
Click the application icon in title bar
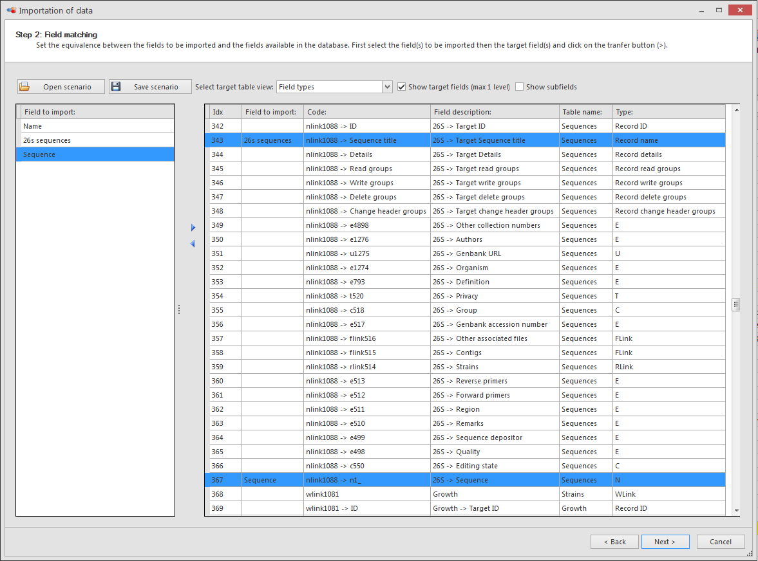[x=10, y=10]
